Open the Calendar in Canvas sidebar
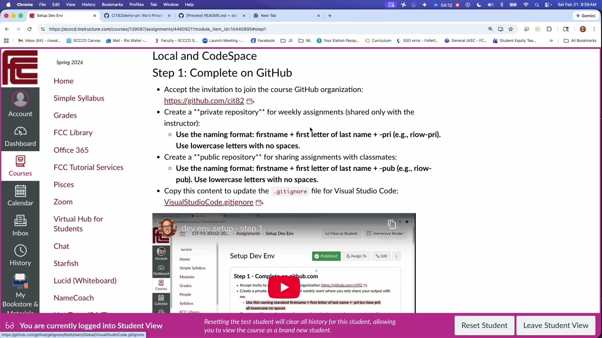Screen dimensions: 602x338 click(20, 196)
